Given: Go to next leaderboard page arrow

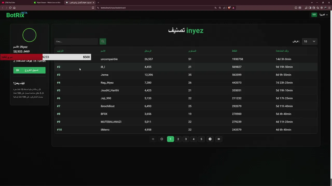Looking at the screenshot, I should [x=210, y=139].
